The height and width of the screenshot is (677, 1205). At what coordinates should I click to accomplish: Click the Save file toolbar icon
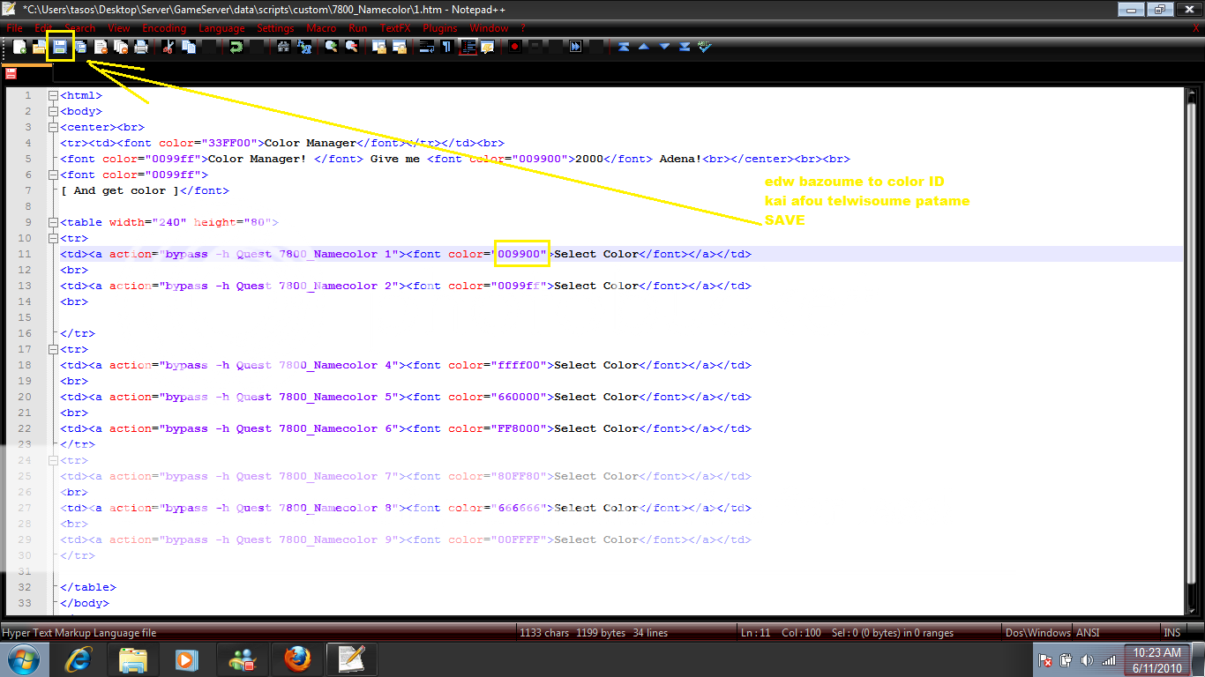click(60, 47)
